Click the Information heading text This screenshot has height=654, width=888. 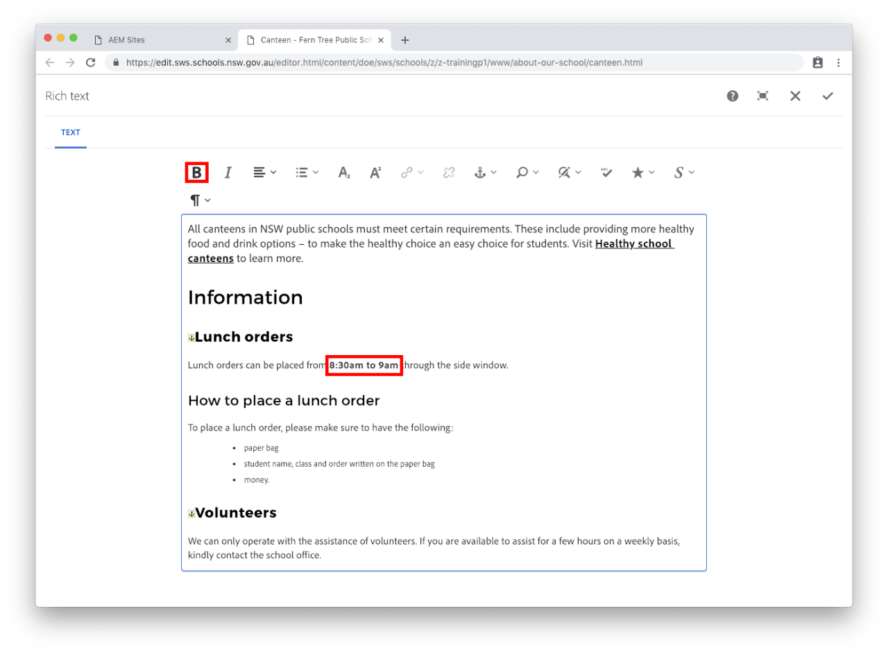[246, 298]
